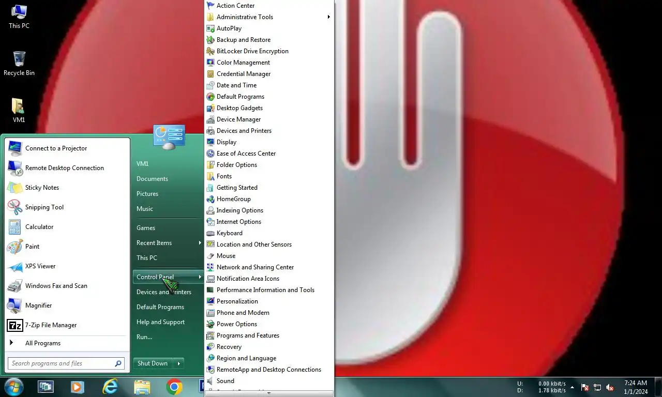Open File Explorer from the taskbar
The image size is (662, 397).
tap(142, 387)
